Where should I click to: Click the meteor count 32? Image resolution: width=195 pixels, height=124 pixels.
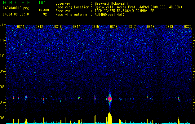coord(45,14)
